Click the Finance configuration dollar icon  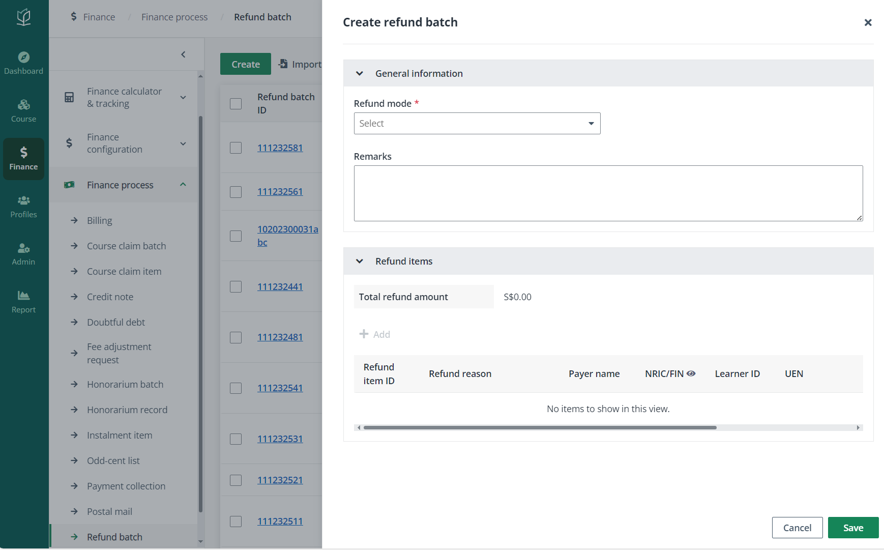(69, 143)
